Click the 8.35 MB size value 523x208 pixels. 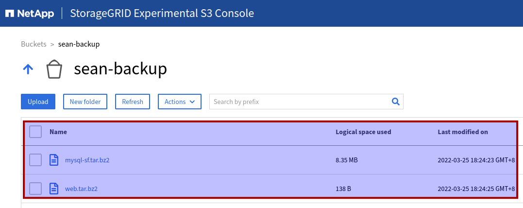(347, 160)
